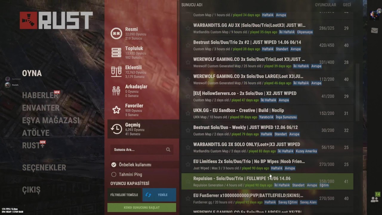Refresh servers with the YENİLE button
Image resolution: width=382 pixels, height=215 pixels.
click(x=159, y=195)
